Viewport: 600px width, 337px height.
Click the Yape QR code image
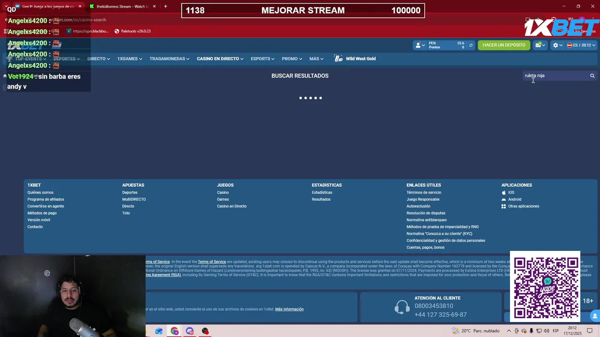click(x=546, y=287)
